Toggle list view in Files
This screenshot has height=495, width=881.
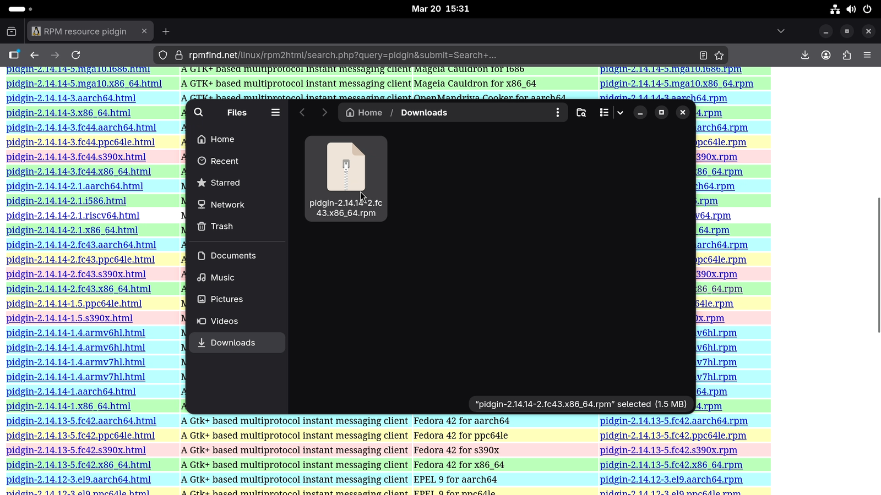(x=604, y=112)
